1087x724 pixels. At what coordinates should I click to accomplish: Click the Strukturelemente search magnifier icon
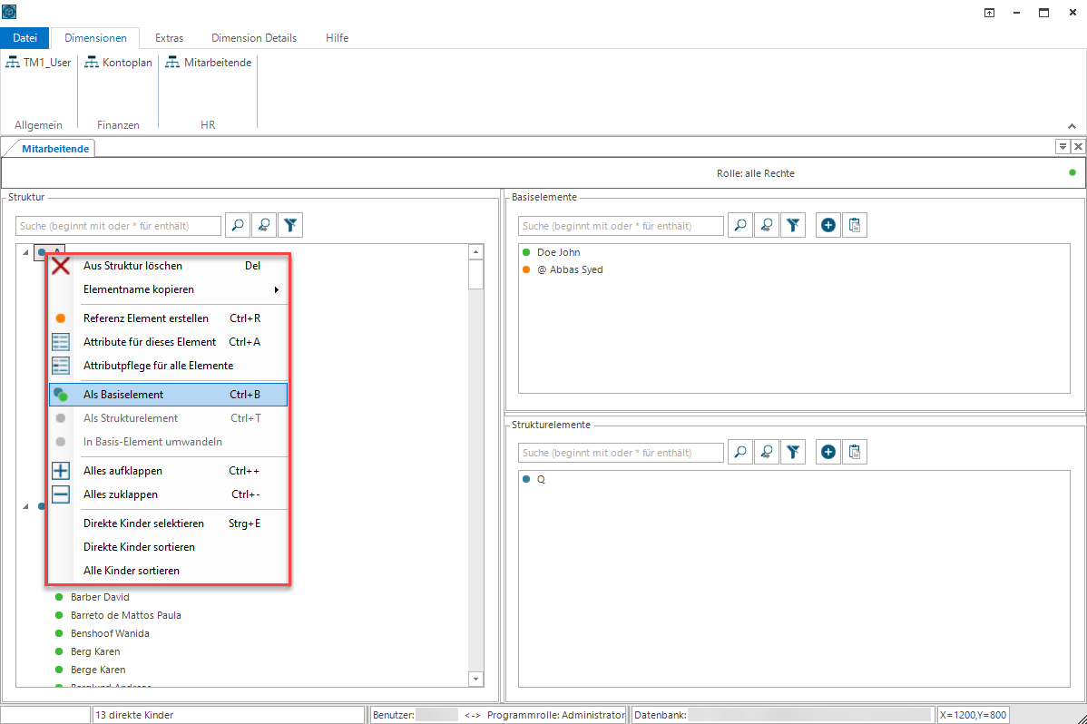[x=740, y=452]
